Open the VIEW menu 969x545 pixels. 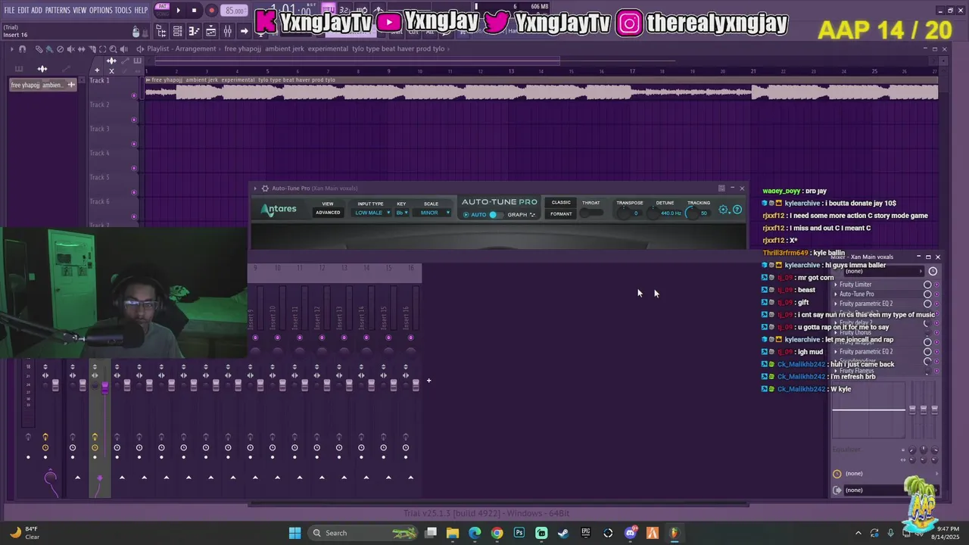pos(79,10)
